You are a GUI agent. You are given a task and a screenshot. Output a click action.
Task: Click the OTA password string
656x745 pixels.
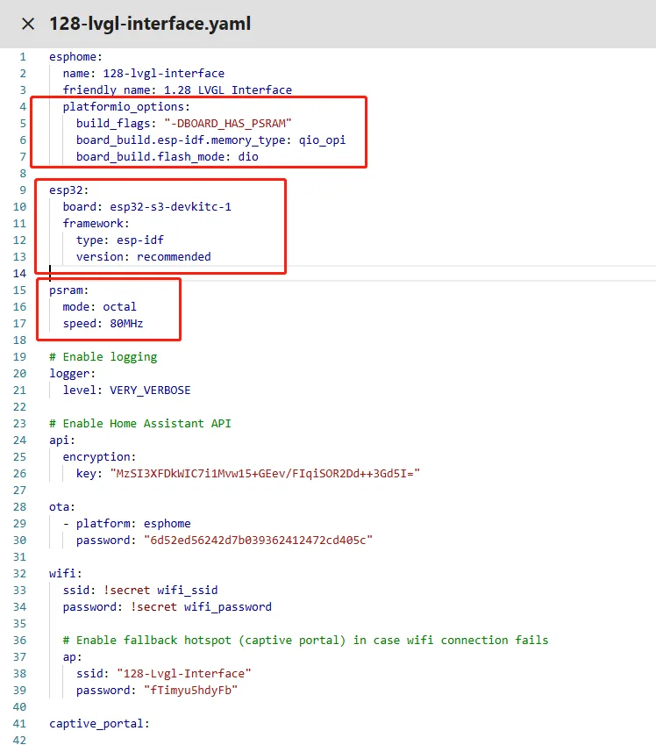pos(258,540)
